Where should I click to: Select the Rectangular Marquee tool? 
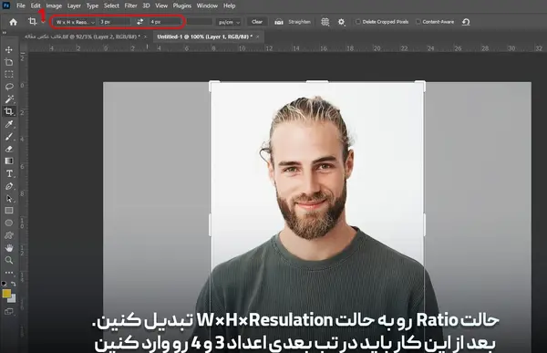point(9,75)
